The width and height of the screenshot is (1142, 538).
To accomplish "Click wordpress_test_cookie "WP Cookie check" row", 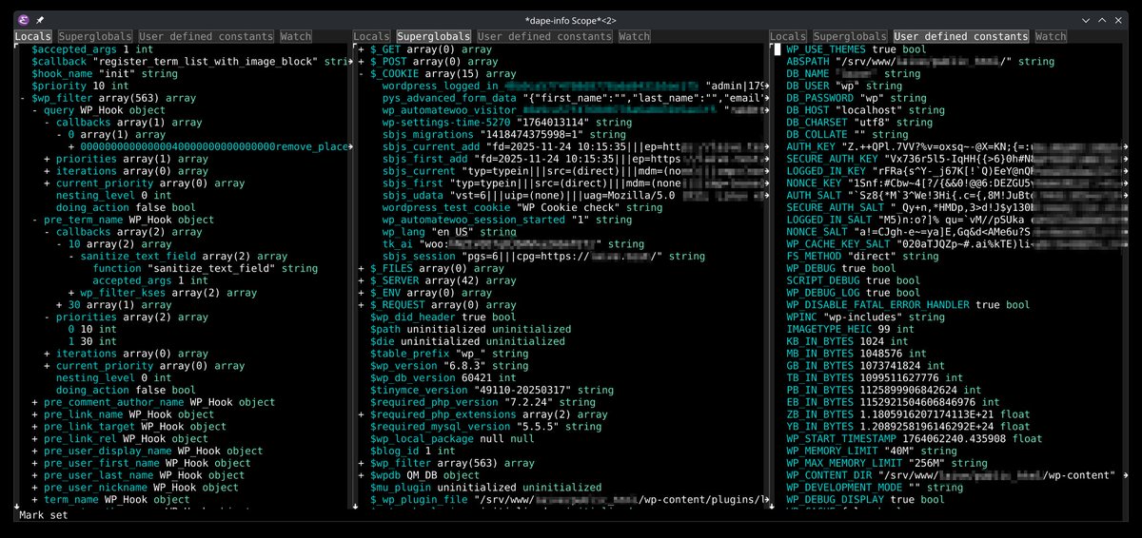I will click(522, 207).
